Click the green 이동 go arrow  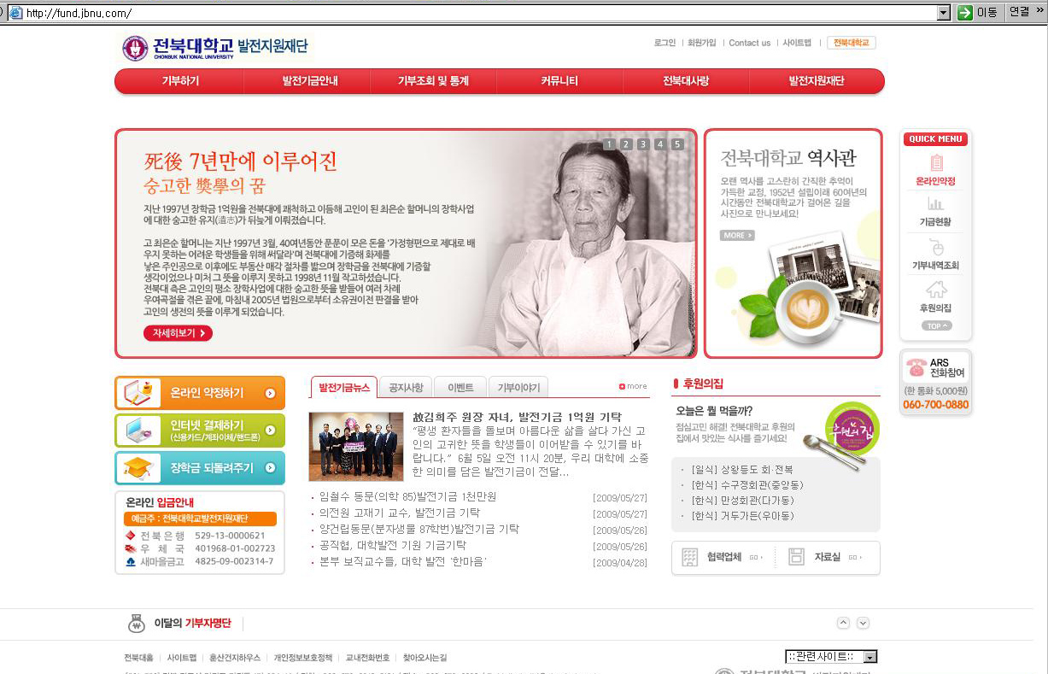pyautogui.click(x=964, y=13)
